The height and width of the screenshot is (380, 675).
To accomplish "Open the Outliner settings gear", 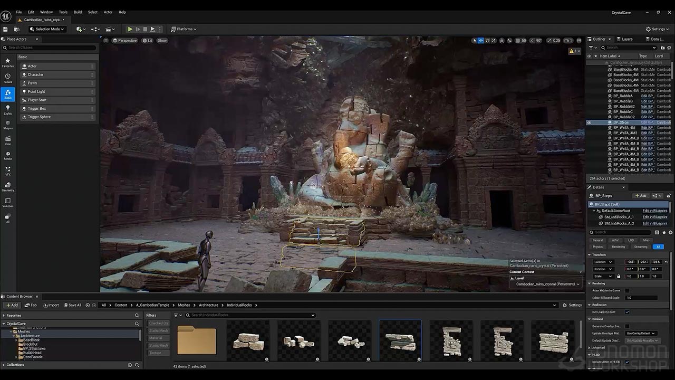I will tap(669, 47).
